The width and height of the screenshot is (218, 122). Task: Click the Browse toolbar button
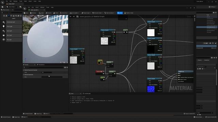tap(33, 13)
